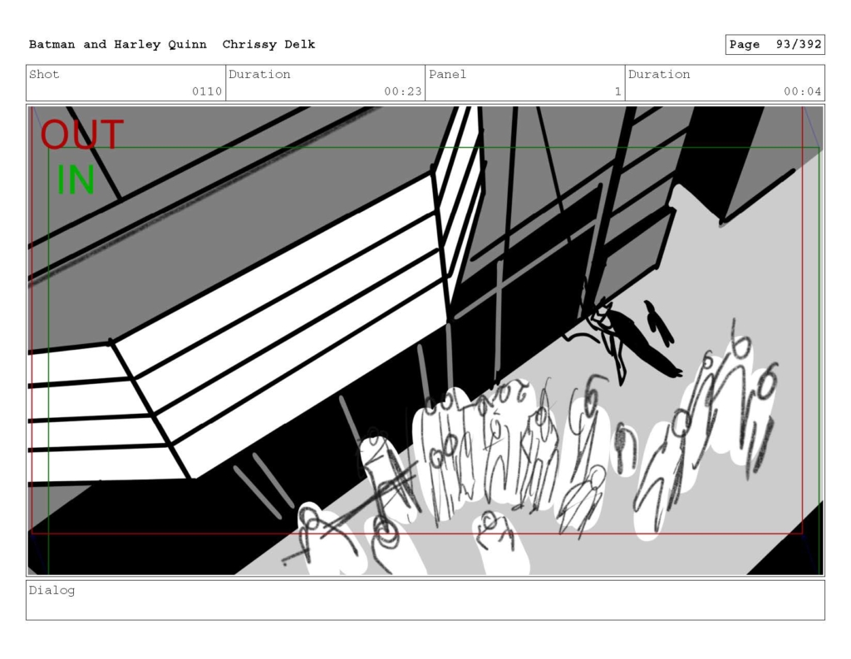
Task: Select the shot duration value '00:23'
Action: (403, 91)
